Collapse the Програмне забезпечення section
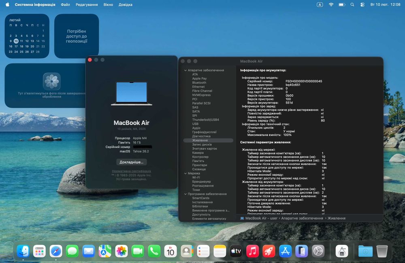 coord(185,194)
